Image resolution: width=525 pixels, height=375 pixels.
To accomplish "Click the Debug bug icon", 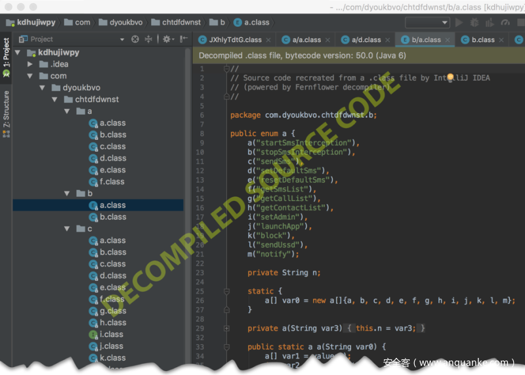I will tap(474, 22).
